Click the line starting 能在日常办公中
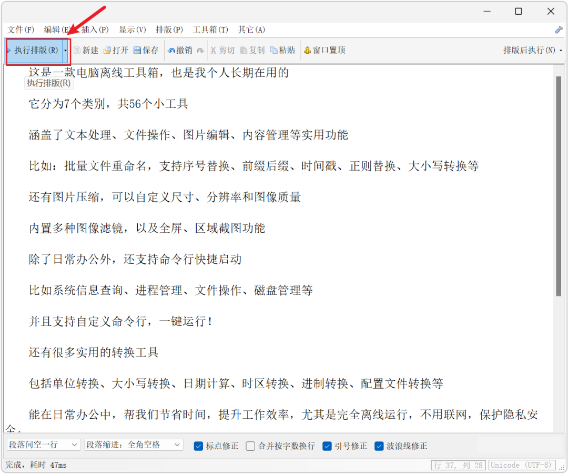This screenshot has width=568, height=474. click(x=283, y=415)
